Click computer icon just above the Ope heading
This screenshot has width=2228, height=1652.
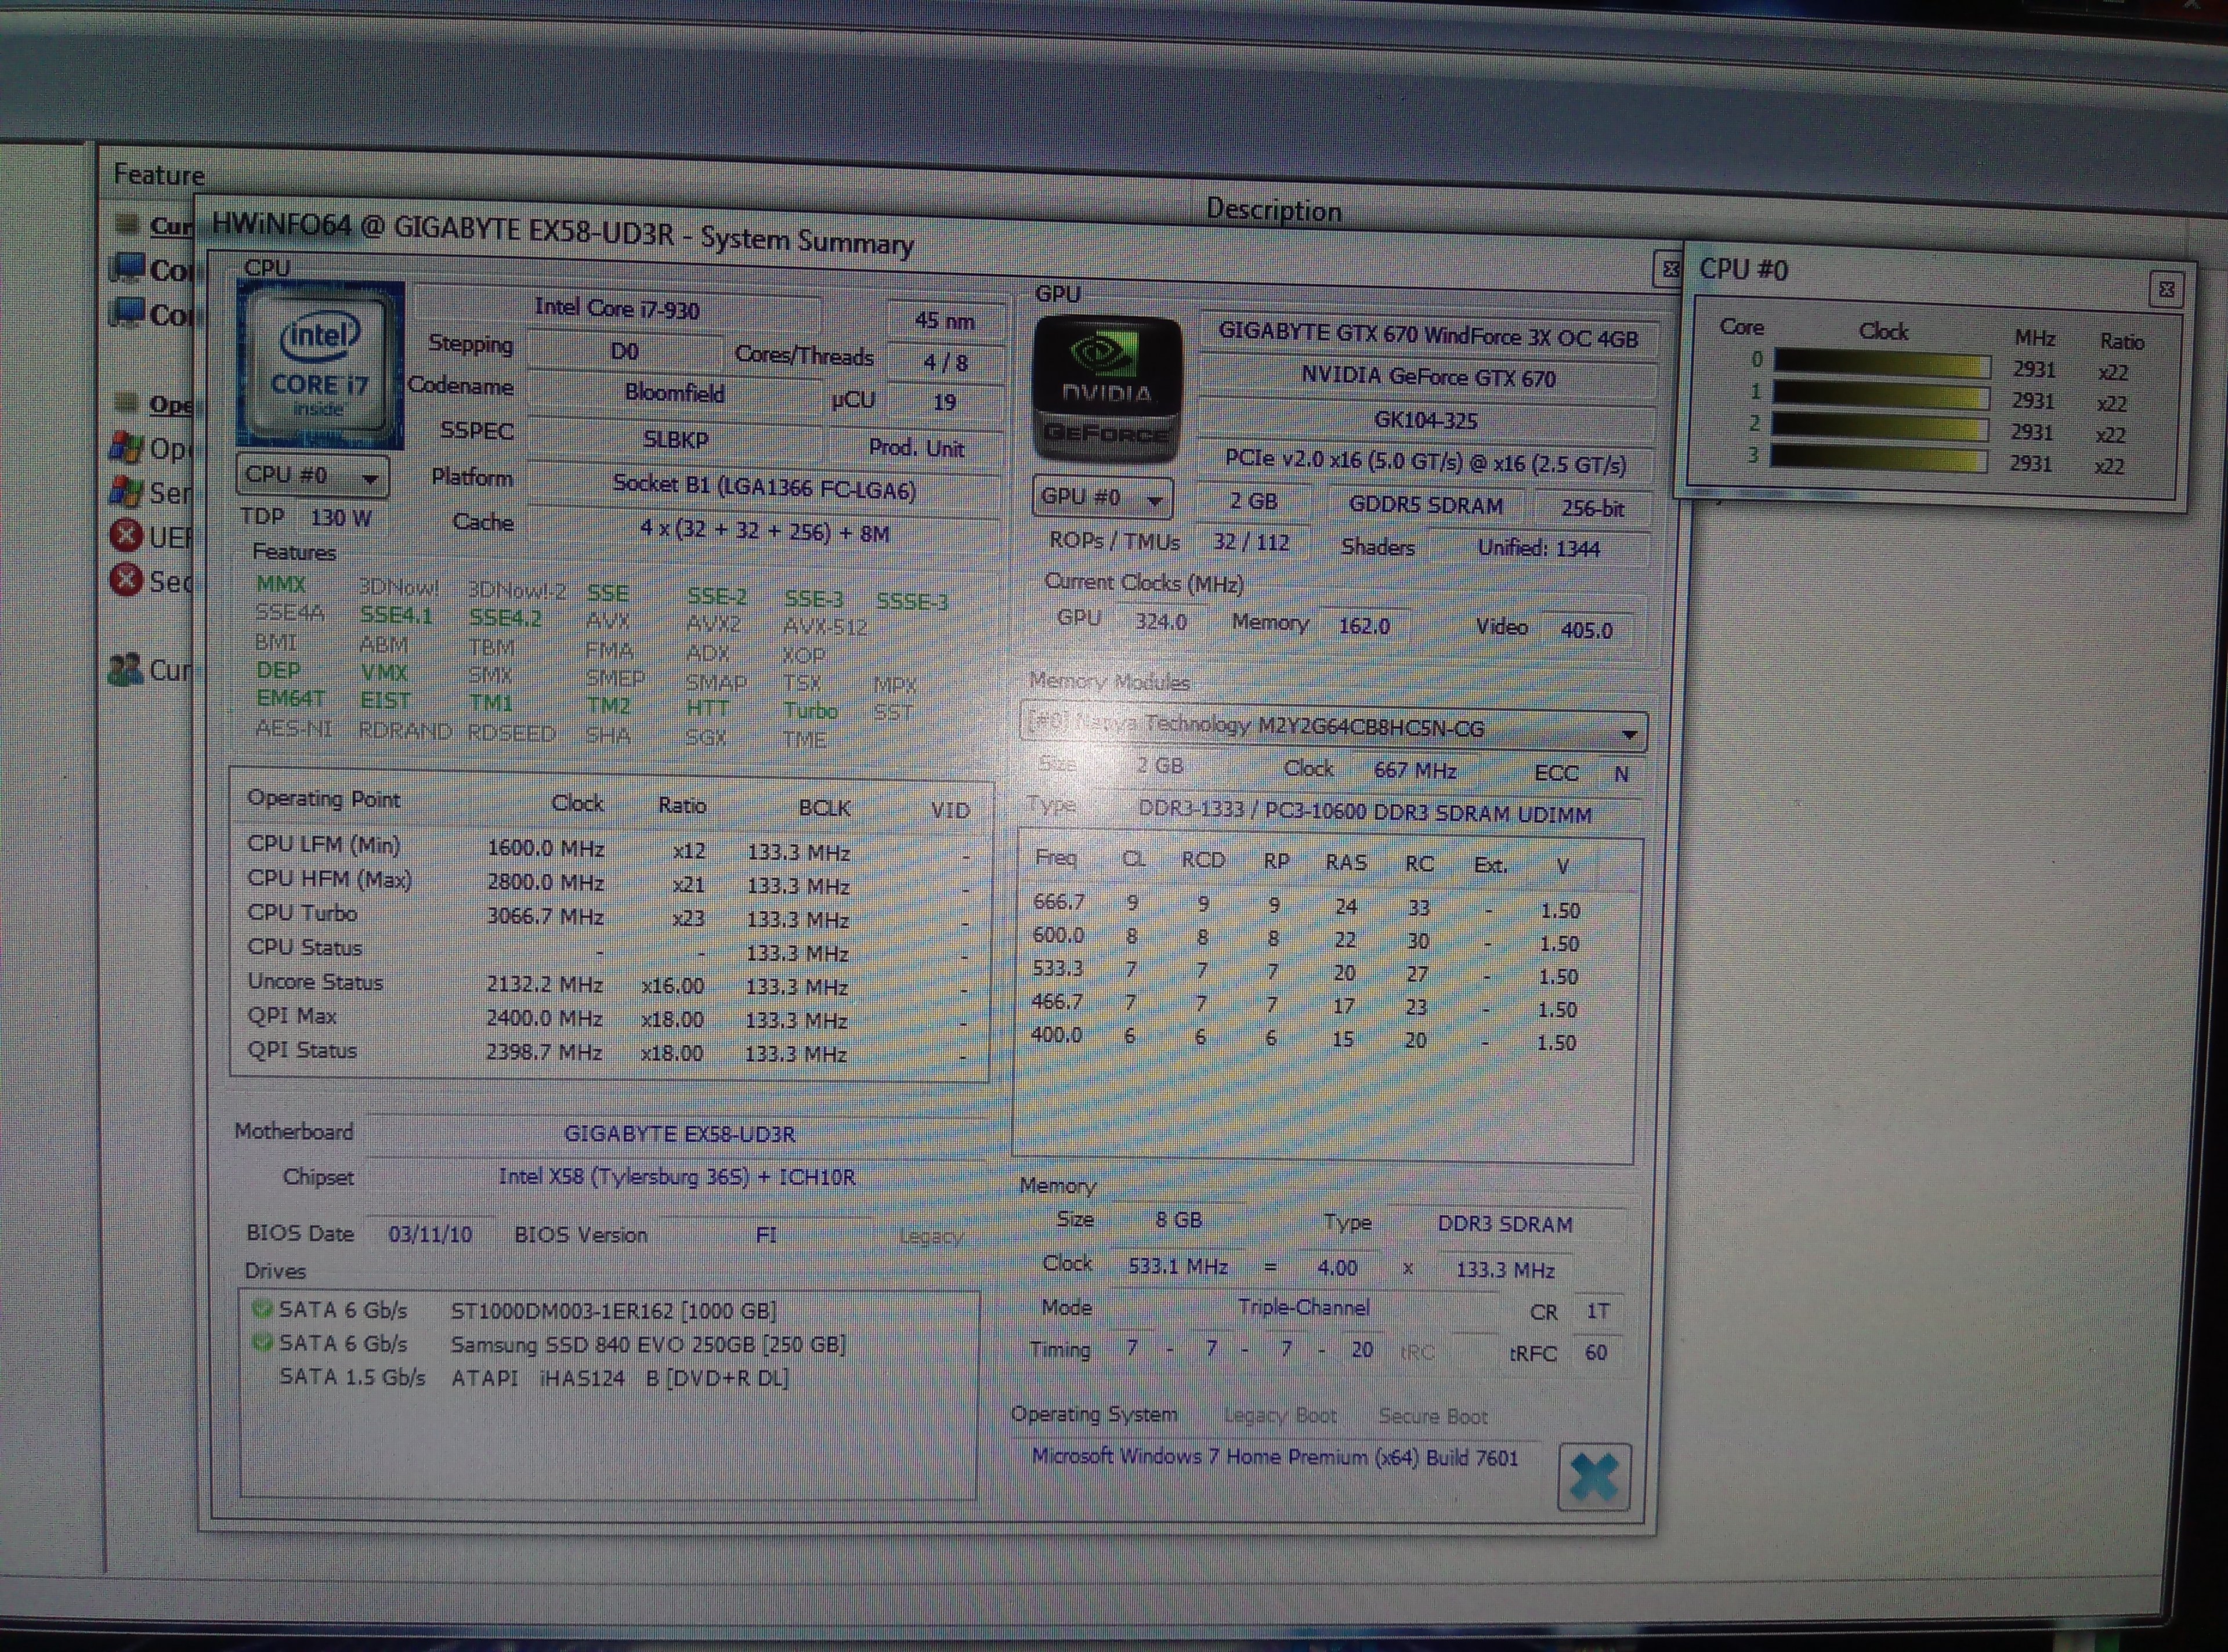pyautogui.click(x=127, y=313)
